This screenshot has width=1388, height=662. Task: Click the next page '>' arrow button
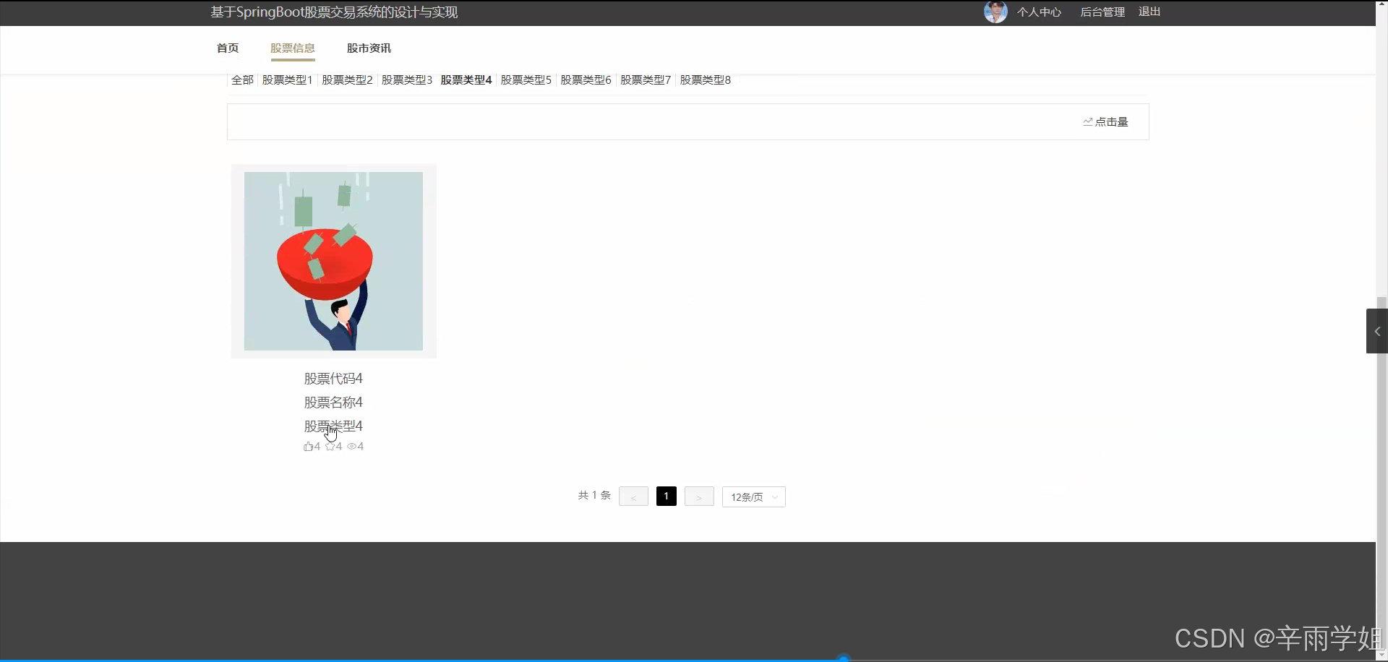click(698, 496)
